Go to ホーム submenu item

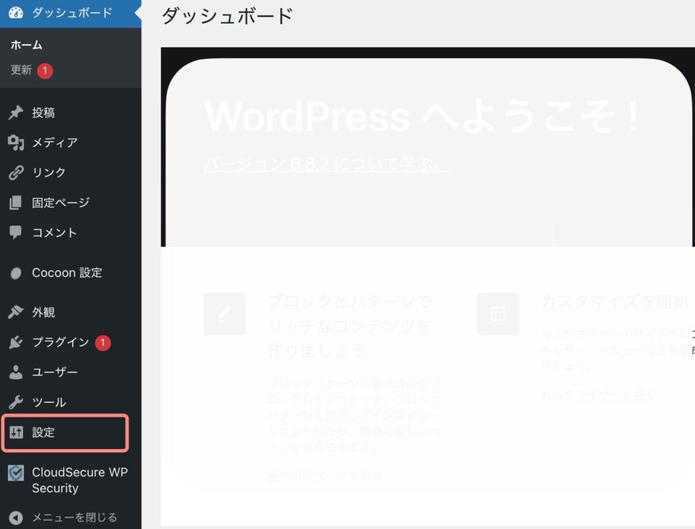[26, 45]
